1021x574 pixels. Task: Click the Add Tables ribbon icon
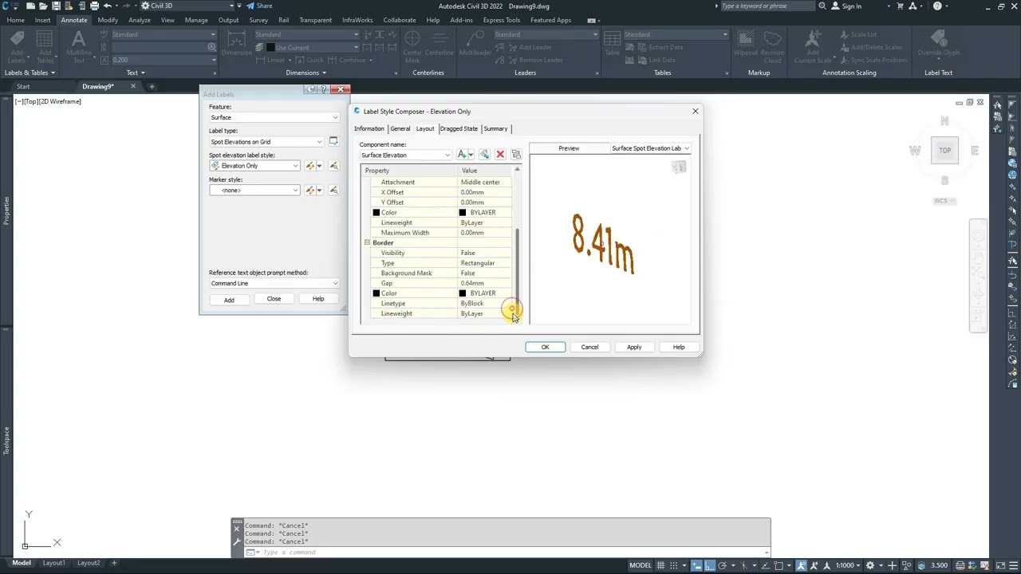pyautogui.click(x=45, y=46)
